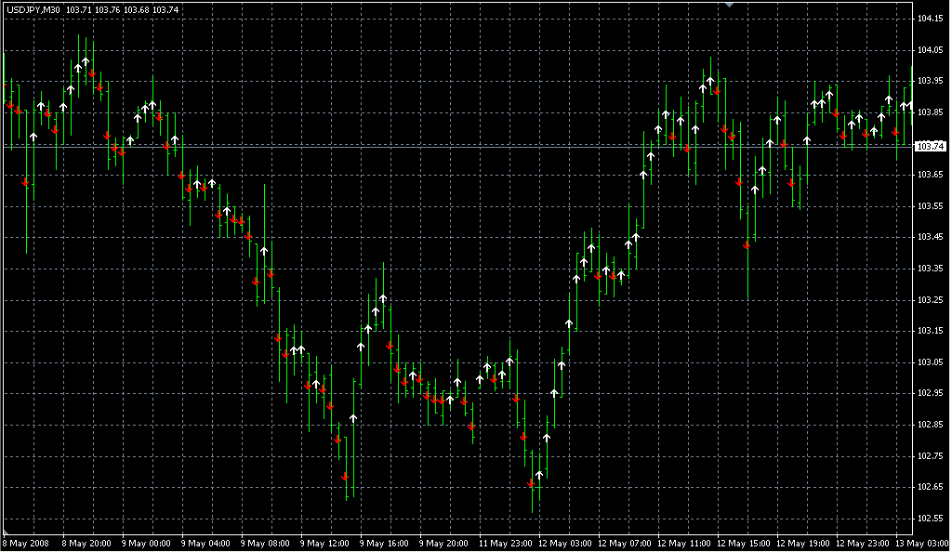The image size is (952, 552).
Task: Click the 12 May 11:00 time label
Action: [x=682, y=543]
